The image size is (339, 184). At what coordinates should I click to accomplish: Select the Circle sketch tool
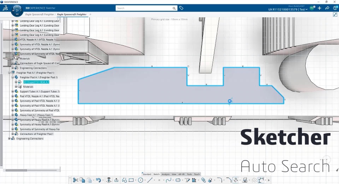tap(141, 180)
